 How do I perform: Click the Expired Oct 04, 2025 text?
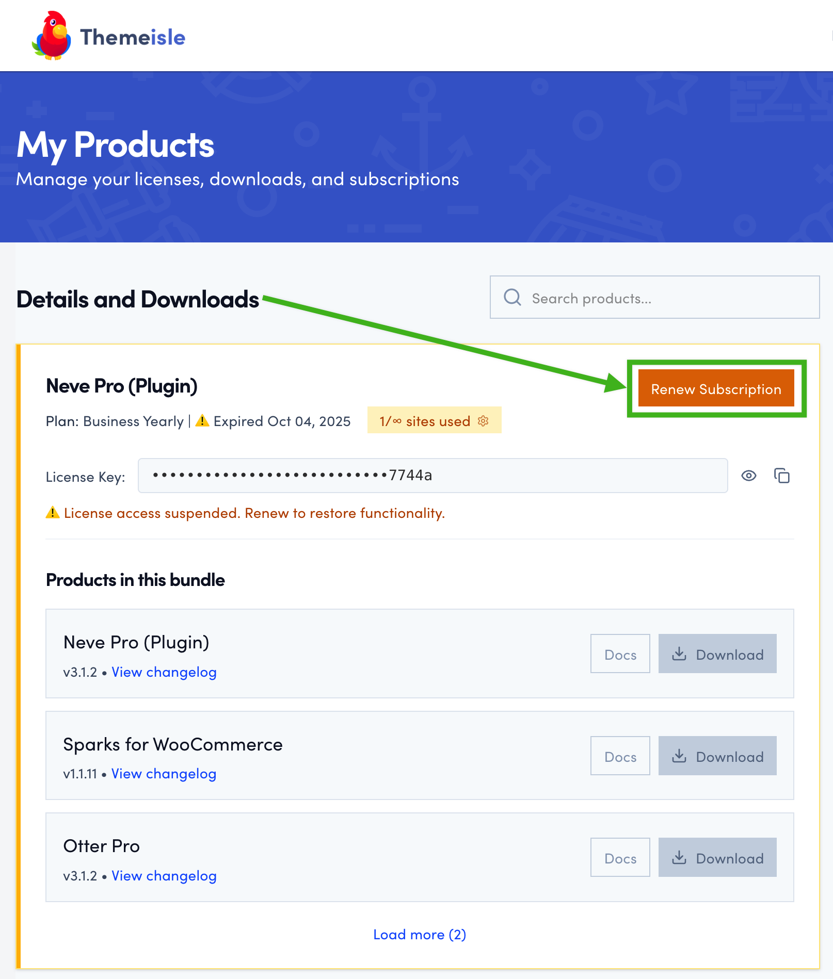(x=282, y=421)
